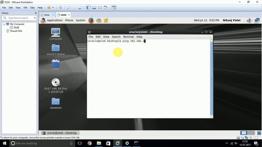Screen dimensions: 262x147
Task: Show hidden system tray icons chevron
Action: [227, 143]
